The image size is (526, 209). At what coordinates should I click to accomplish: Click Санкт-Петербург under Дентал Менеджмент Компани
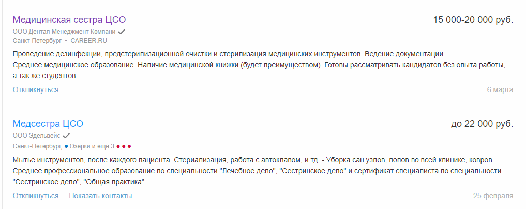[38, 41]
